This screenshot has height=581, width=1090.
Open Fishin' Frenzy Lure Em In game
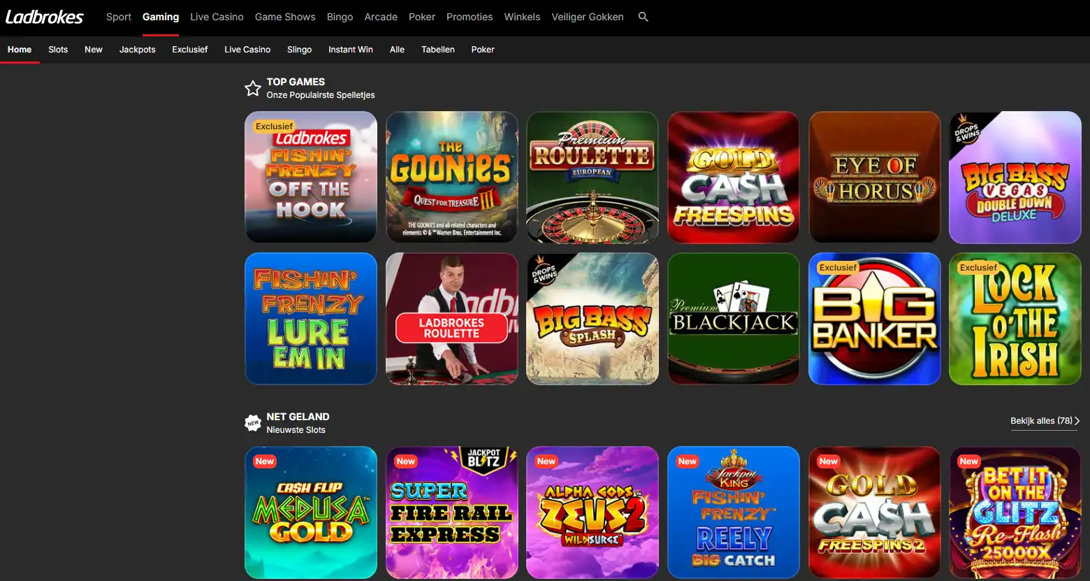[x=311, y=319]
